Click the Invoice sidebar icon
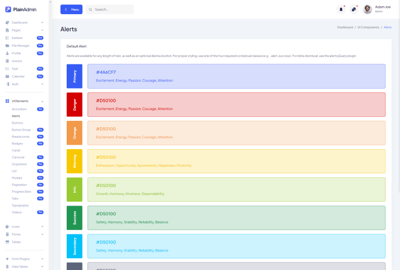 [7, 60]
